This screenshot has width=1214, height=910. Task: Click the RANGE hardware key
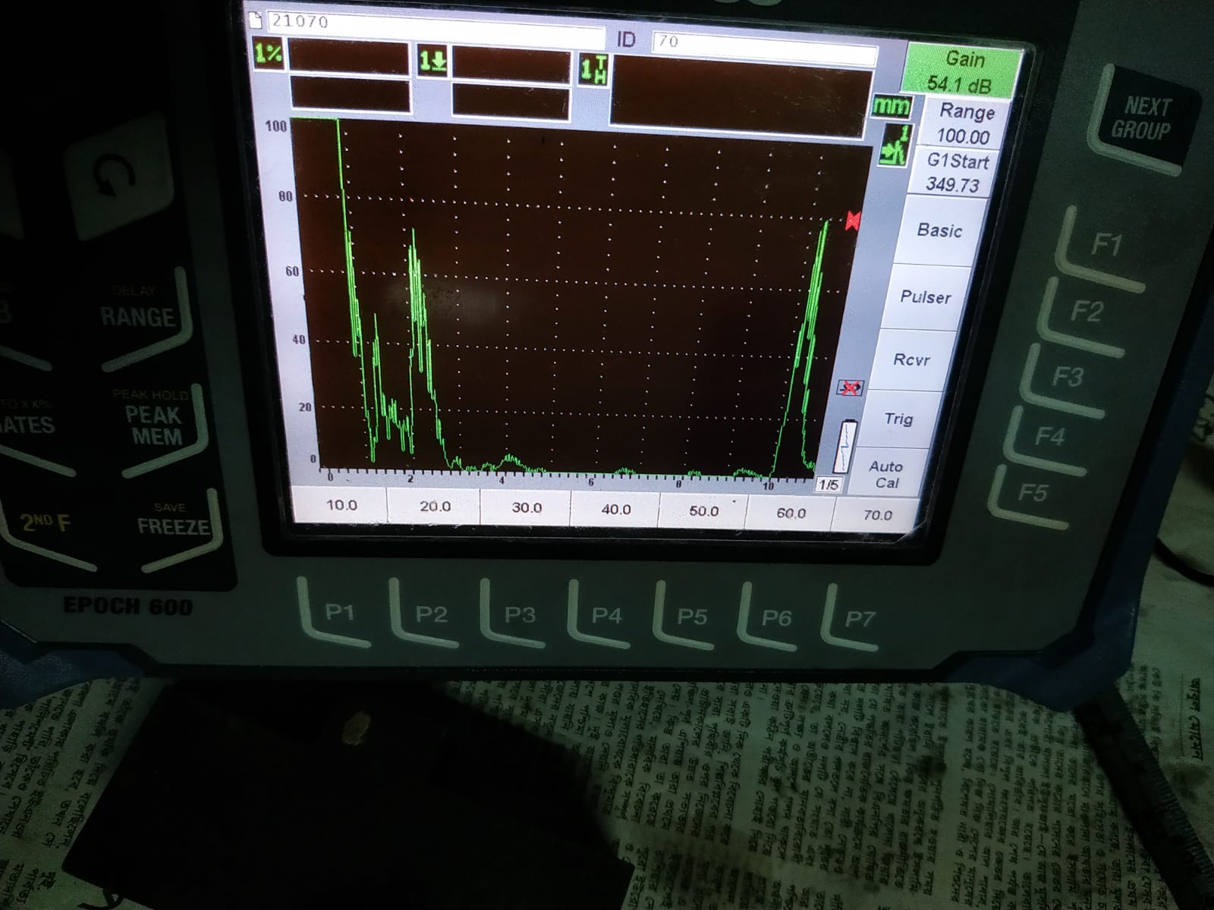click(x=140, y=317)
